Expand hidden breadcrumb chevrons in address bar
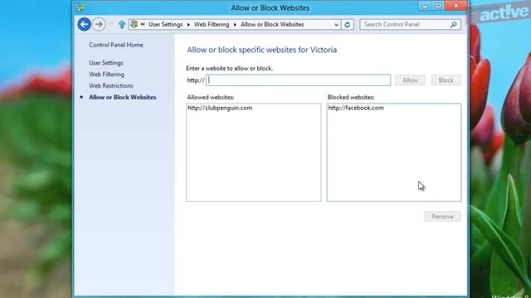The image size is (531, 298). 143,24
